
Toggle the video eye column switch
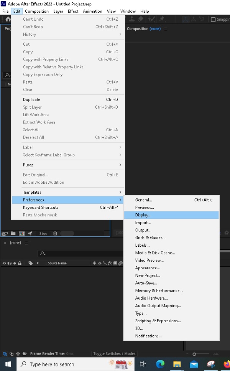click(x=4, y=263)
